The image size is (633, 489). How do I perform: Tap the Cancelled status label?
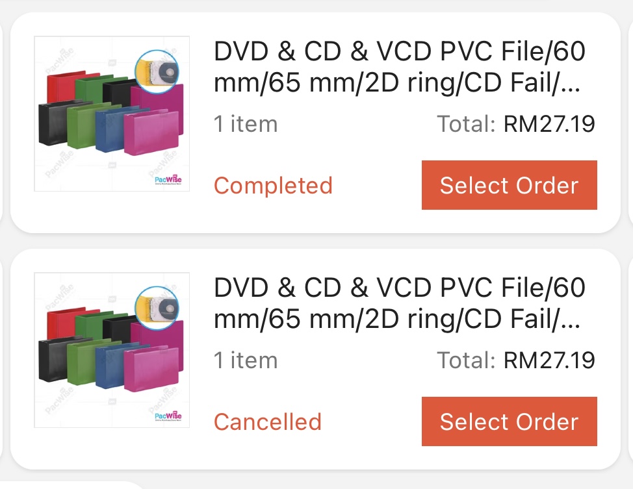268,422
